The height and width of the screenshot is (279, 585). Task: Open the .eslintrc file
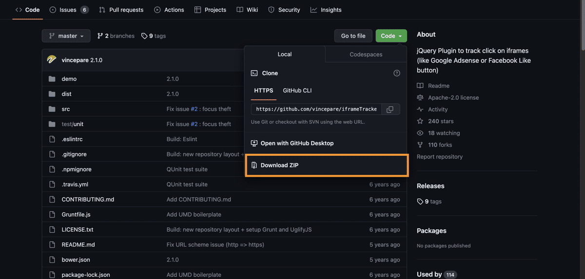click(x=72, y=139)
